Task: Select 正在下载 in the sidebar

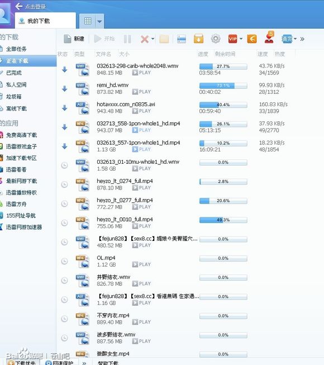Action: pos(28,61)
